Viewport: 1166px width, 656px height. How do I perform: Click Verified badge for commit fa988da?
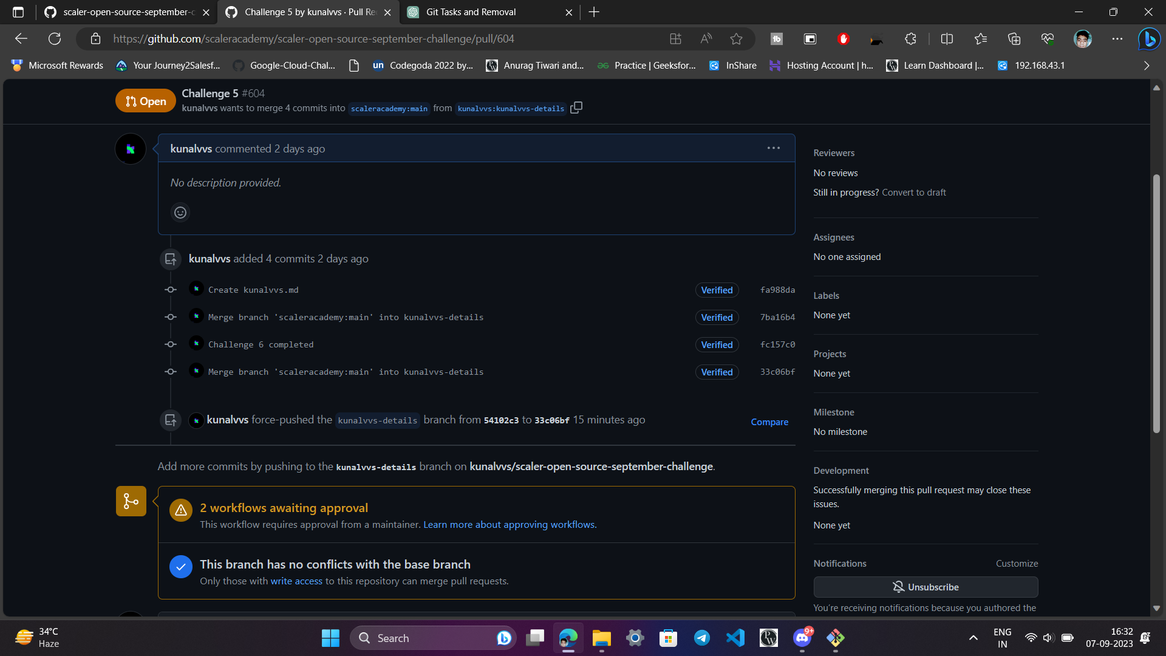pos(717,290)
